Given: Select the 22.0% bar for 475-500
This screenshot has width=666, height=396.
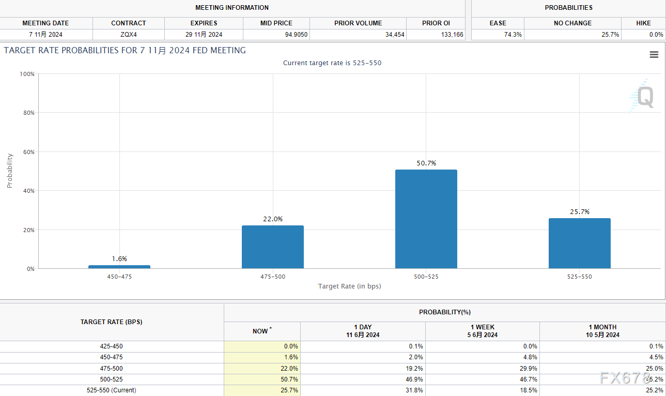Looking at the screenshot, I should coord(272,247).
